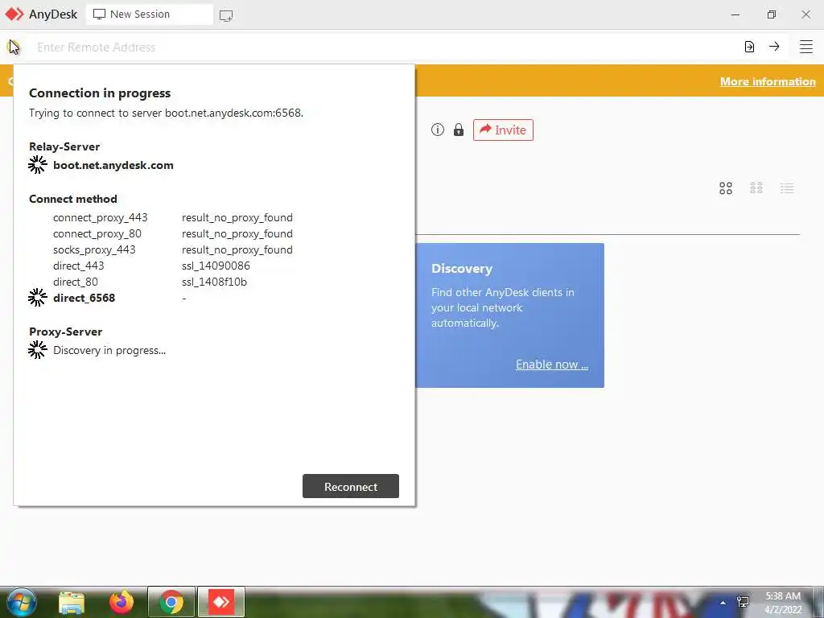The height and width of the screenshot is (618, 824).
Task: Select the connect_proxy_443 method row
Action: click(x=173, y=217)
